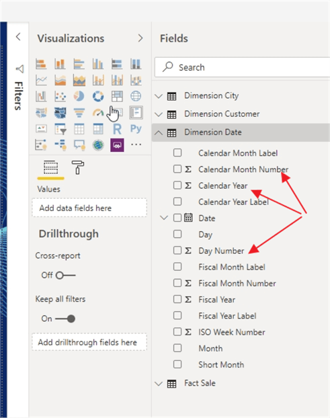
Task: Pick the 100% stacked bar chart
Action: click(x=117, y=64)
